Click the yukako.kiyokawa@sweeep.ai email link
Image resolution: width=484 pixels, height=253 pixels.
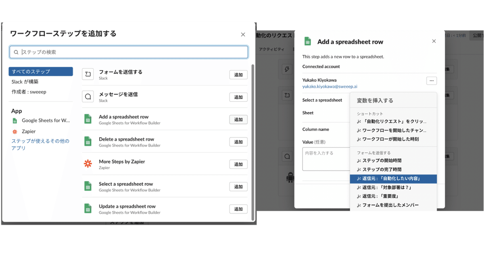click(x=330, y=87)
